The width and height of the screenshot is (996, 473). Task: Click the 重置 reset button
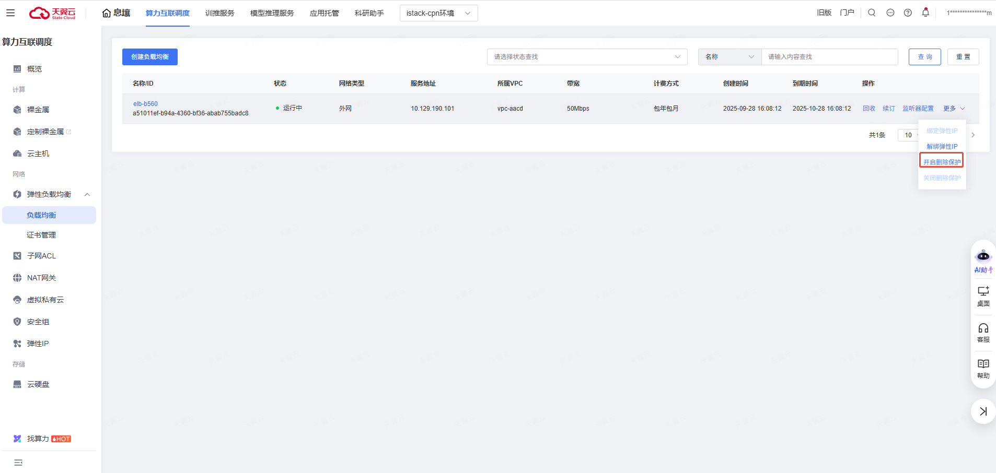point(963,57)
